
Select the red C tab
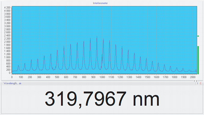pos(200,83)
